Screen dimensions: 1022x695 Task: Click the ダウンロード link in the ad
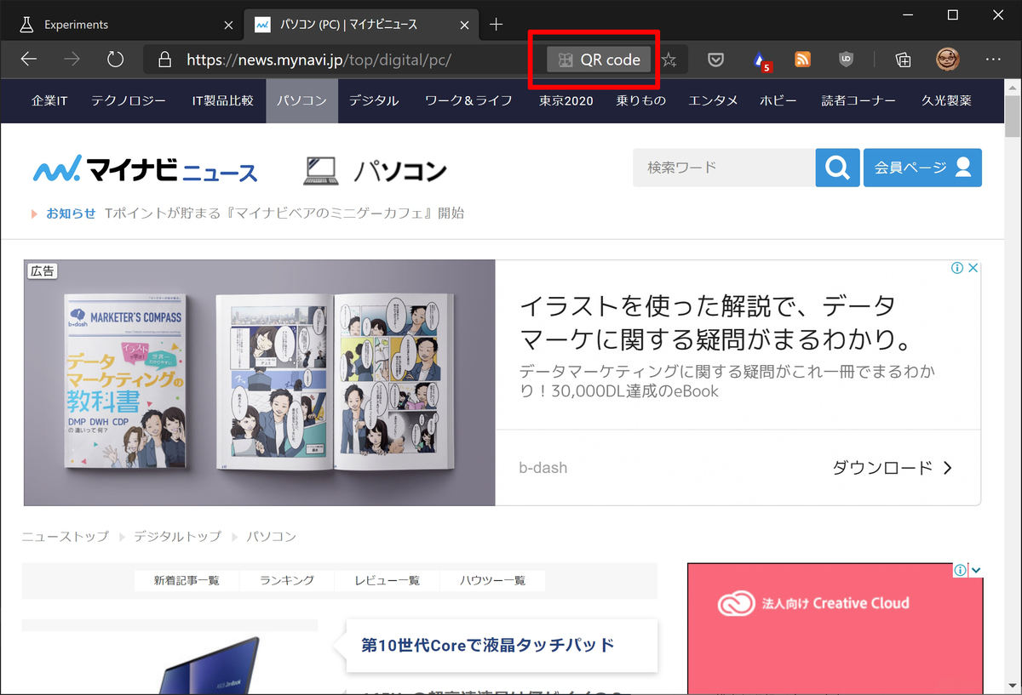click(x=893, y=468)
